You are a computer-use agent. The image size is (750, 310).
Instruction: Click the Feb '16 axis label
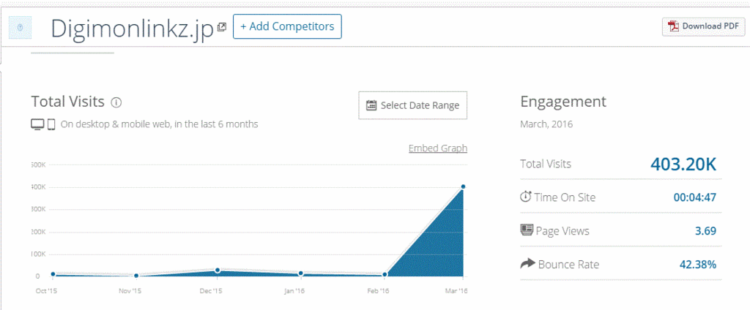[x=377, y=291]
